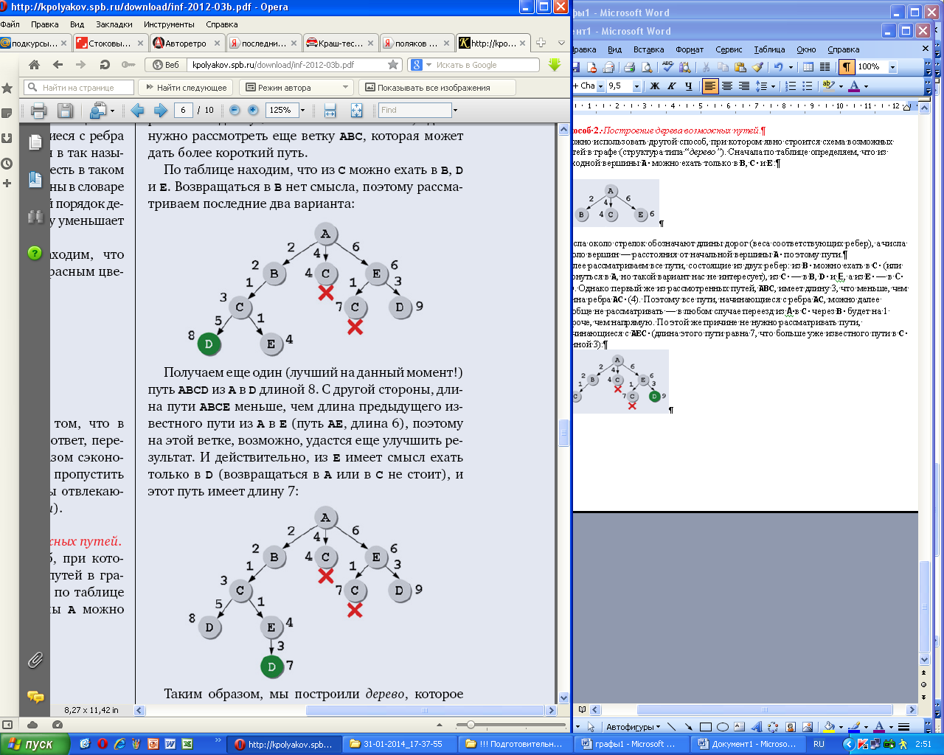Center text in Word
The height and width of the screenshot is (755, 944).
pyautogui.click(x=727, y=86)
